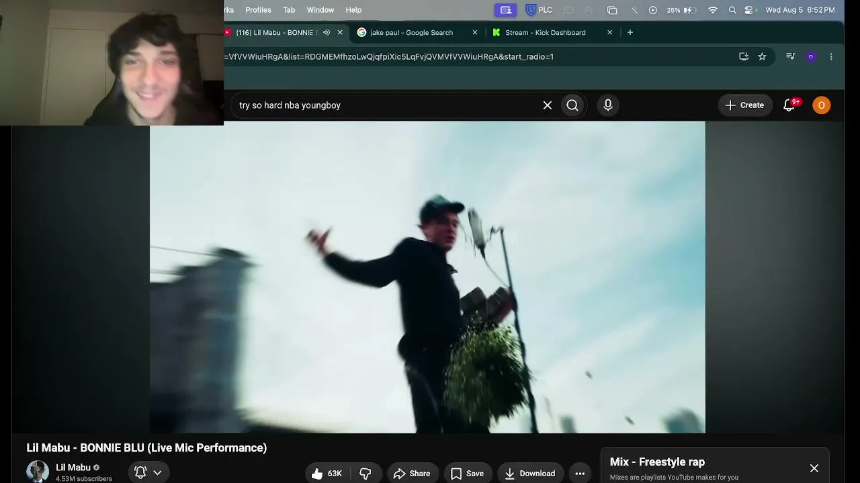Open macOS Control Center
Viewport: 860px width, 483px height.
click(749, 10)
